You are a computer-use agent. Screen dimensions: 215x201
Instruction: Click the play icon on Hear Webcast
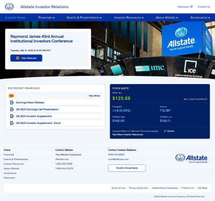click(18, 58)
